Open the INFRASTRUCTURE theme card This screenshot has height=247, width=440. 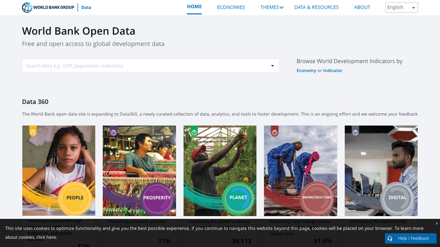(x=300, y=171)
